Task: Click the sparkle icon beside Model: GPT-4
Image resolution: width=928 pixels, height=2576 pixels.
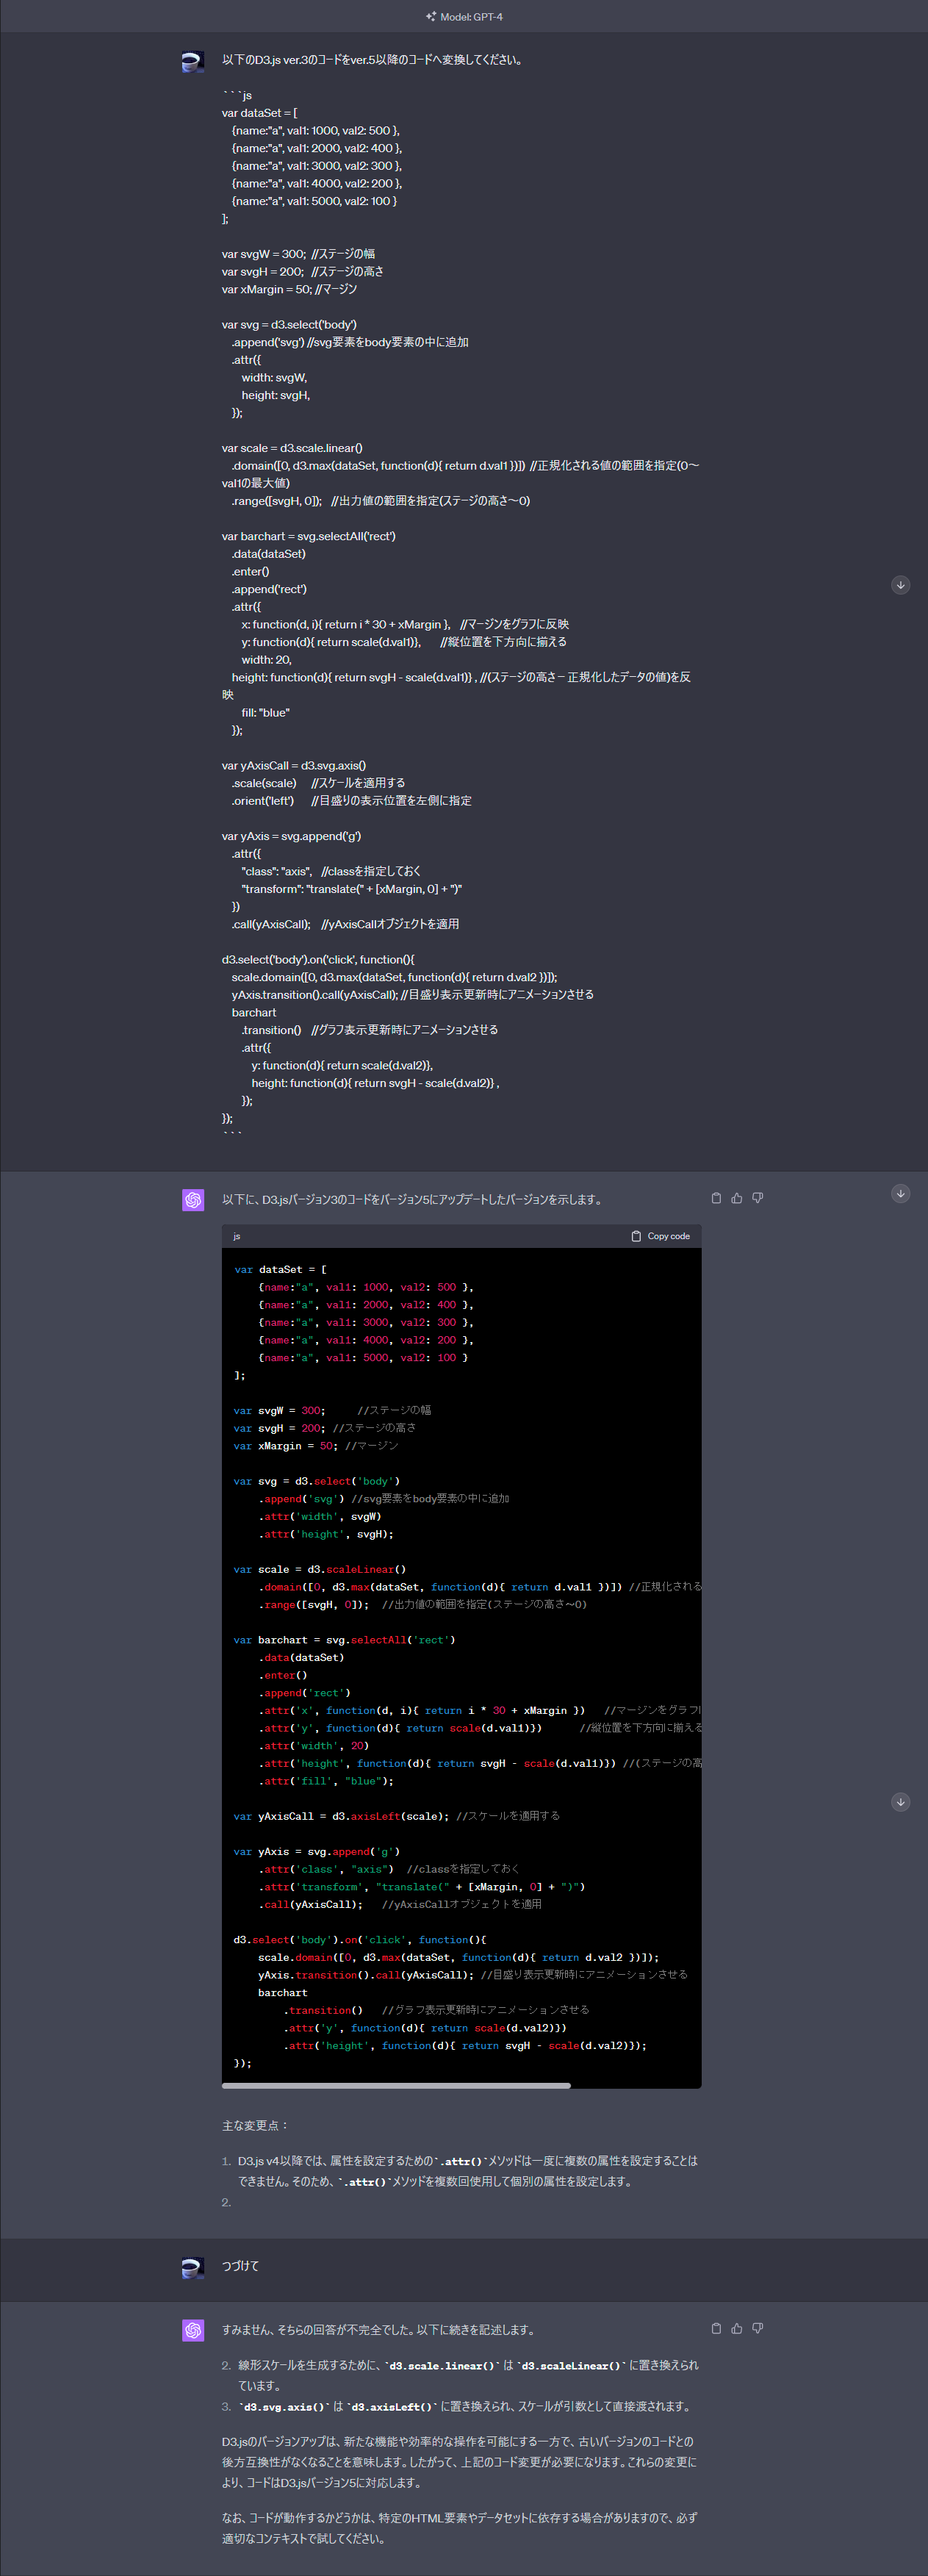Action: tap(431, 17)
